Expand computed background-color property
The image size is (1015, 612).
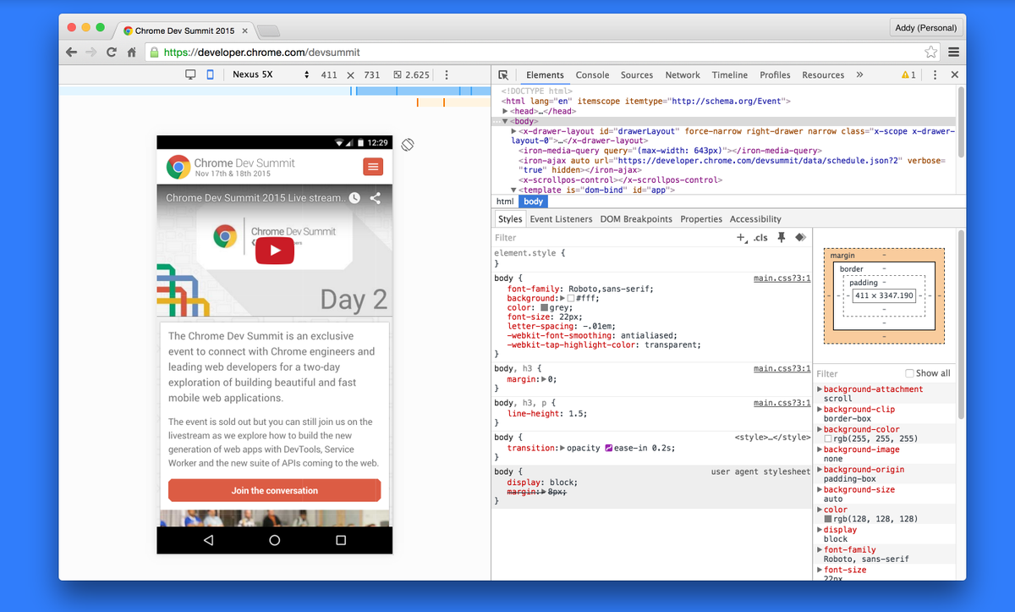pyautogui.click(x=819, y=429)
